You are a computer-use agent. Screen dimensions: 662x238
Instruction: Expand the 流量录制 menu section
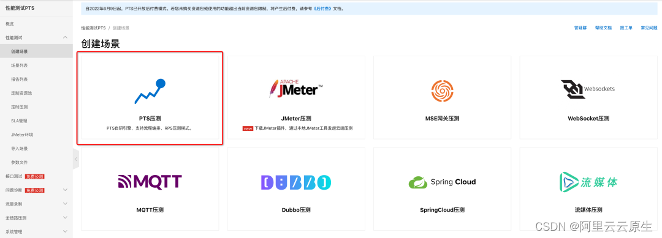coord(65,204)
